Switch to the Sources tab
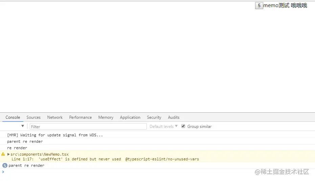Image resolution: width=315 pixels, height=181 pixels. (33, 117)
